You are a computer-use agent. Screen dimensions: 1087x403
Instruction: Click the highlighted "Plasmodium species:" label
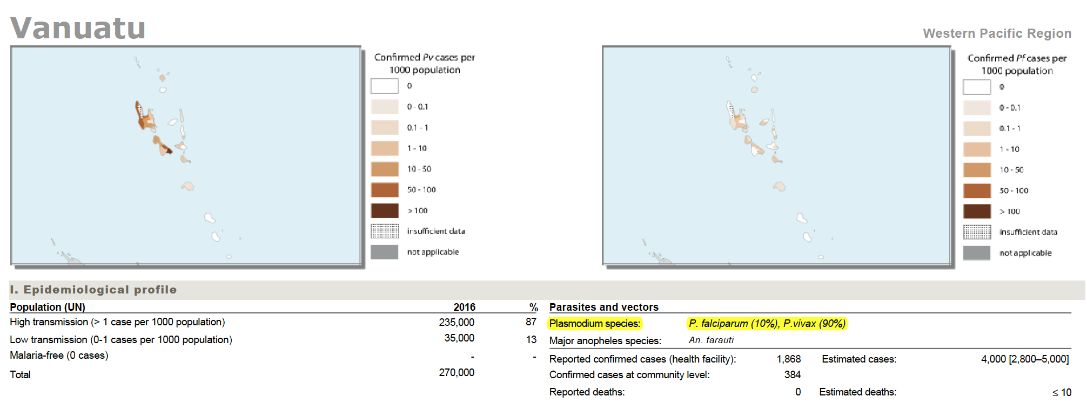(594, 324)
